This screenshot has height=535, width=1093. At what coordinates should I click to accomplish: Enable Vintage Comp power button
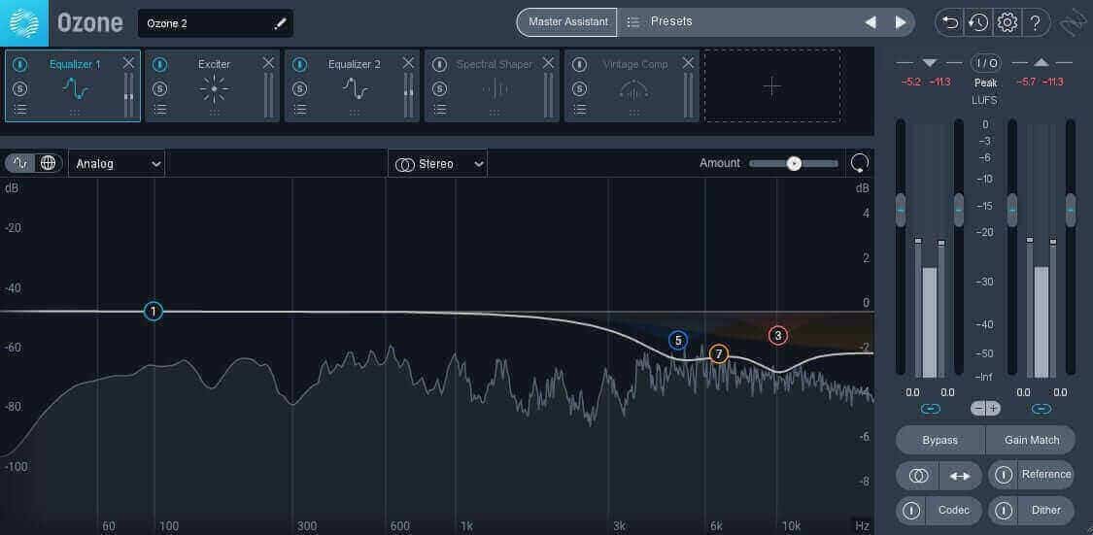pyautogui.click(x=580, y=65)
